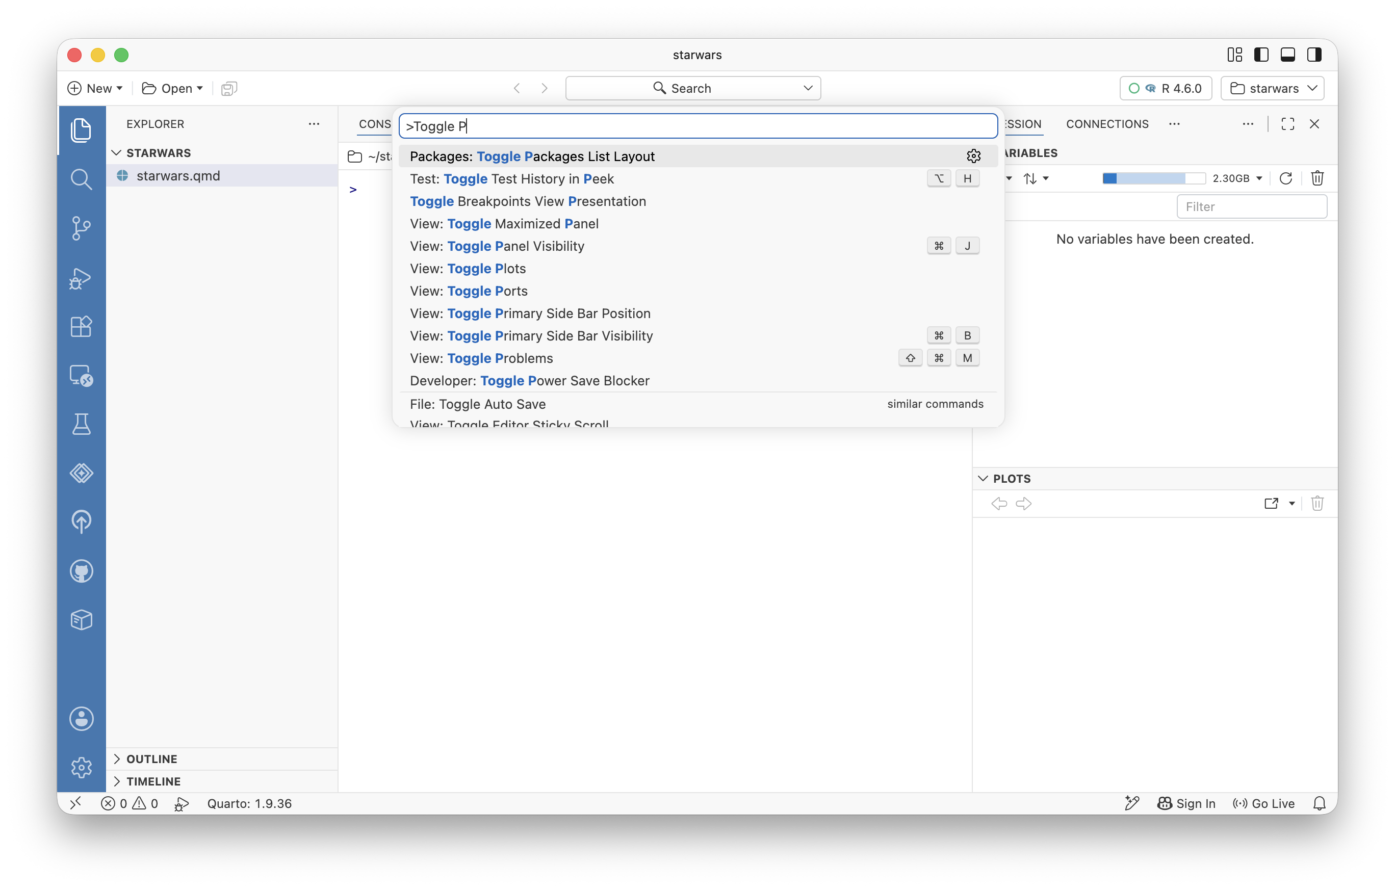This screenshot has width=1395, height=890.
Task: Open the diamond-shaped activity bar icon
Action: [x=81, y=473]
